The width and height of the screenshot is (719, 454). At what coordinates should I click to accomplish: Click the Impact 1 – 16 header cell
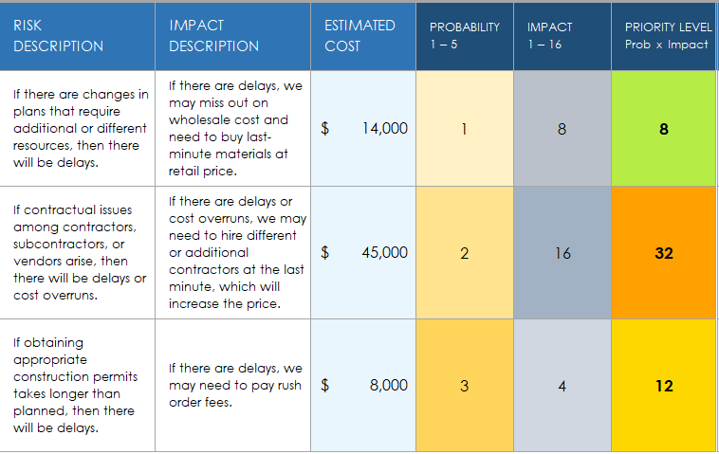point(562,36)
